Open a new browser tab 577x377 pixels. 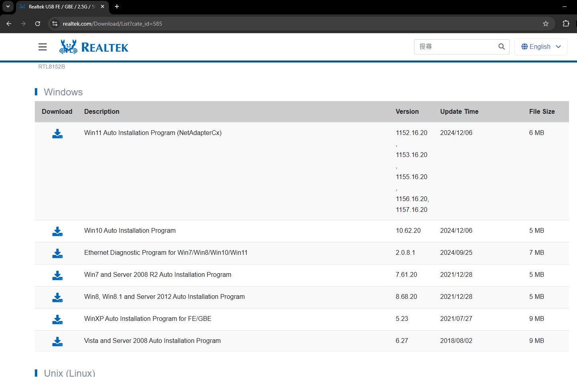click(x=117, y=6)
